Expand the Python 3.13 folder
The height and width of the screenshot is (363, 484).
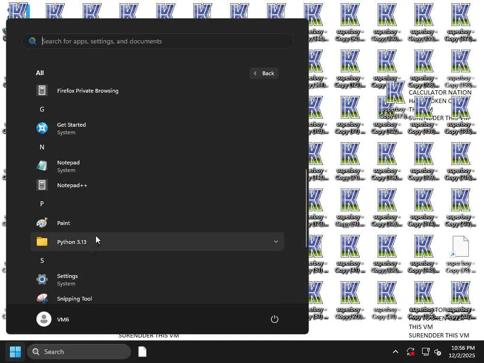tap(157, 242)
